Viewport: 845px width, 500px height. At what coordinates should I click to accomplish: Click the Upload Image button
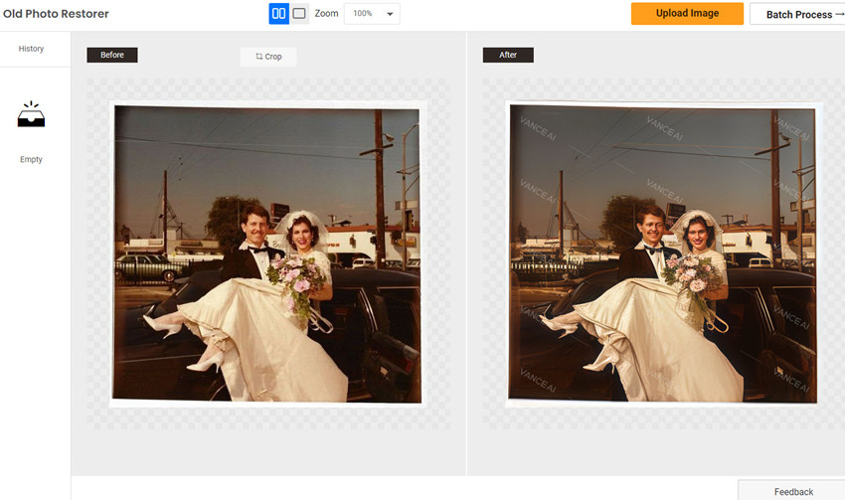[687, 14]
